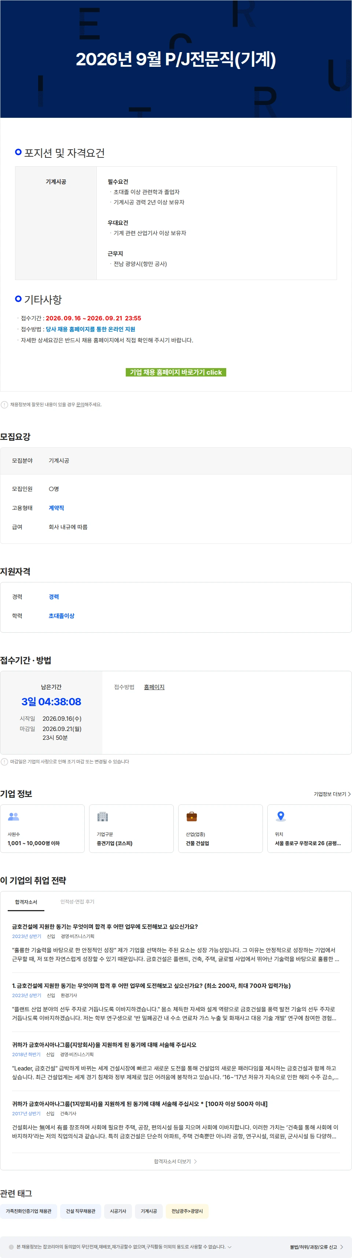Click the 기계시공 related tag
The height and width of the screenshot is (1258, 352).
[149, 1211]
